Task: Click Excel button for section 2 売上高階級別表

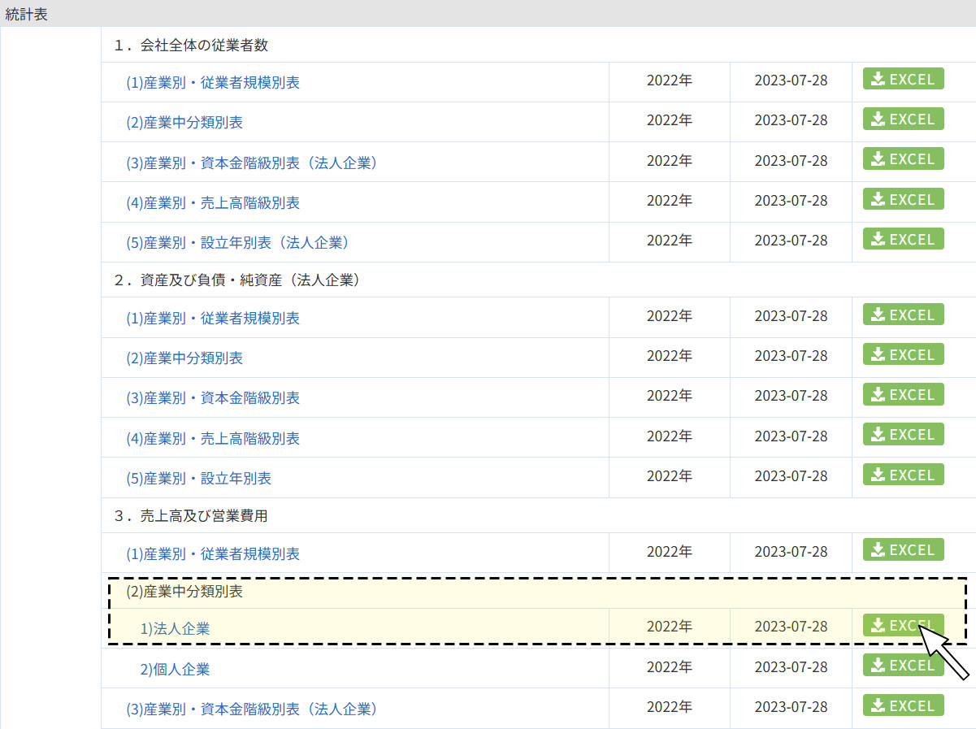Action: (903, 436)
